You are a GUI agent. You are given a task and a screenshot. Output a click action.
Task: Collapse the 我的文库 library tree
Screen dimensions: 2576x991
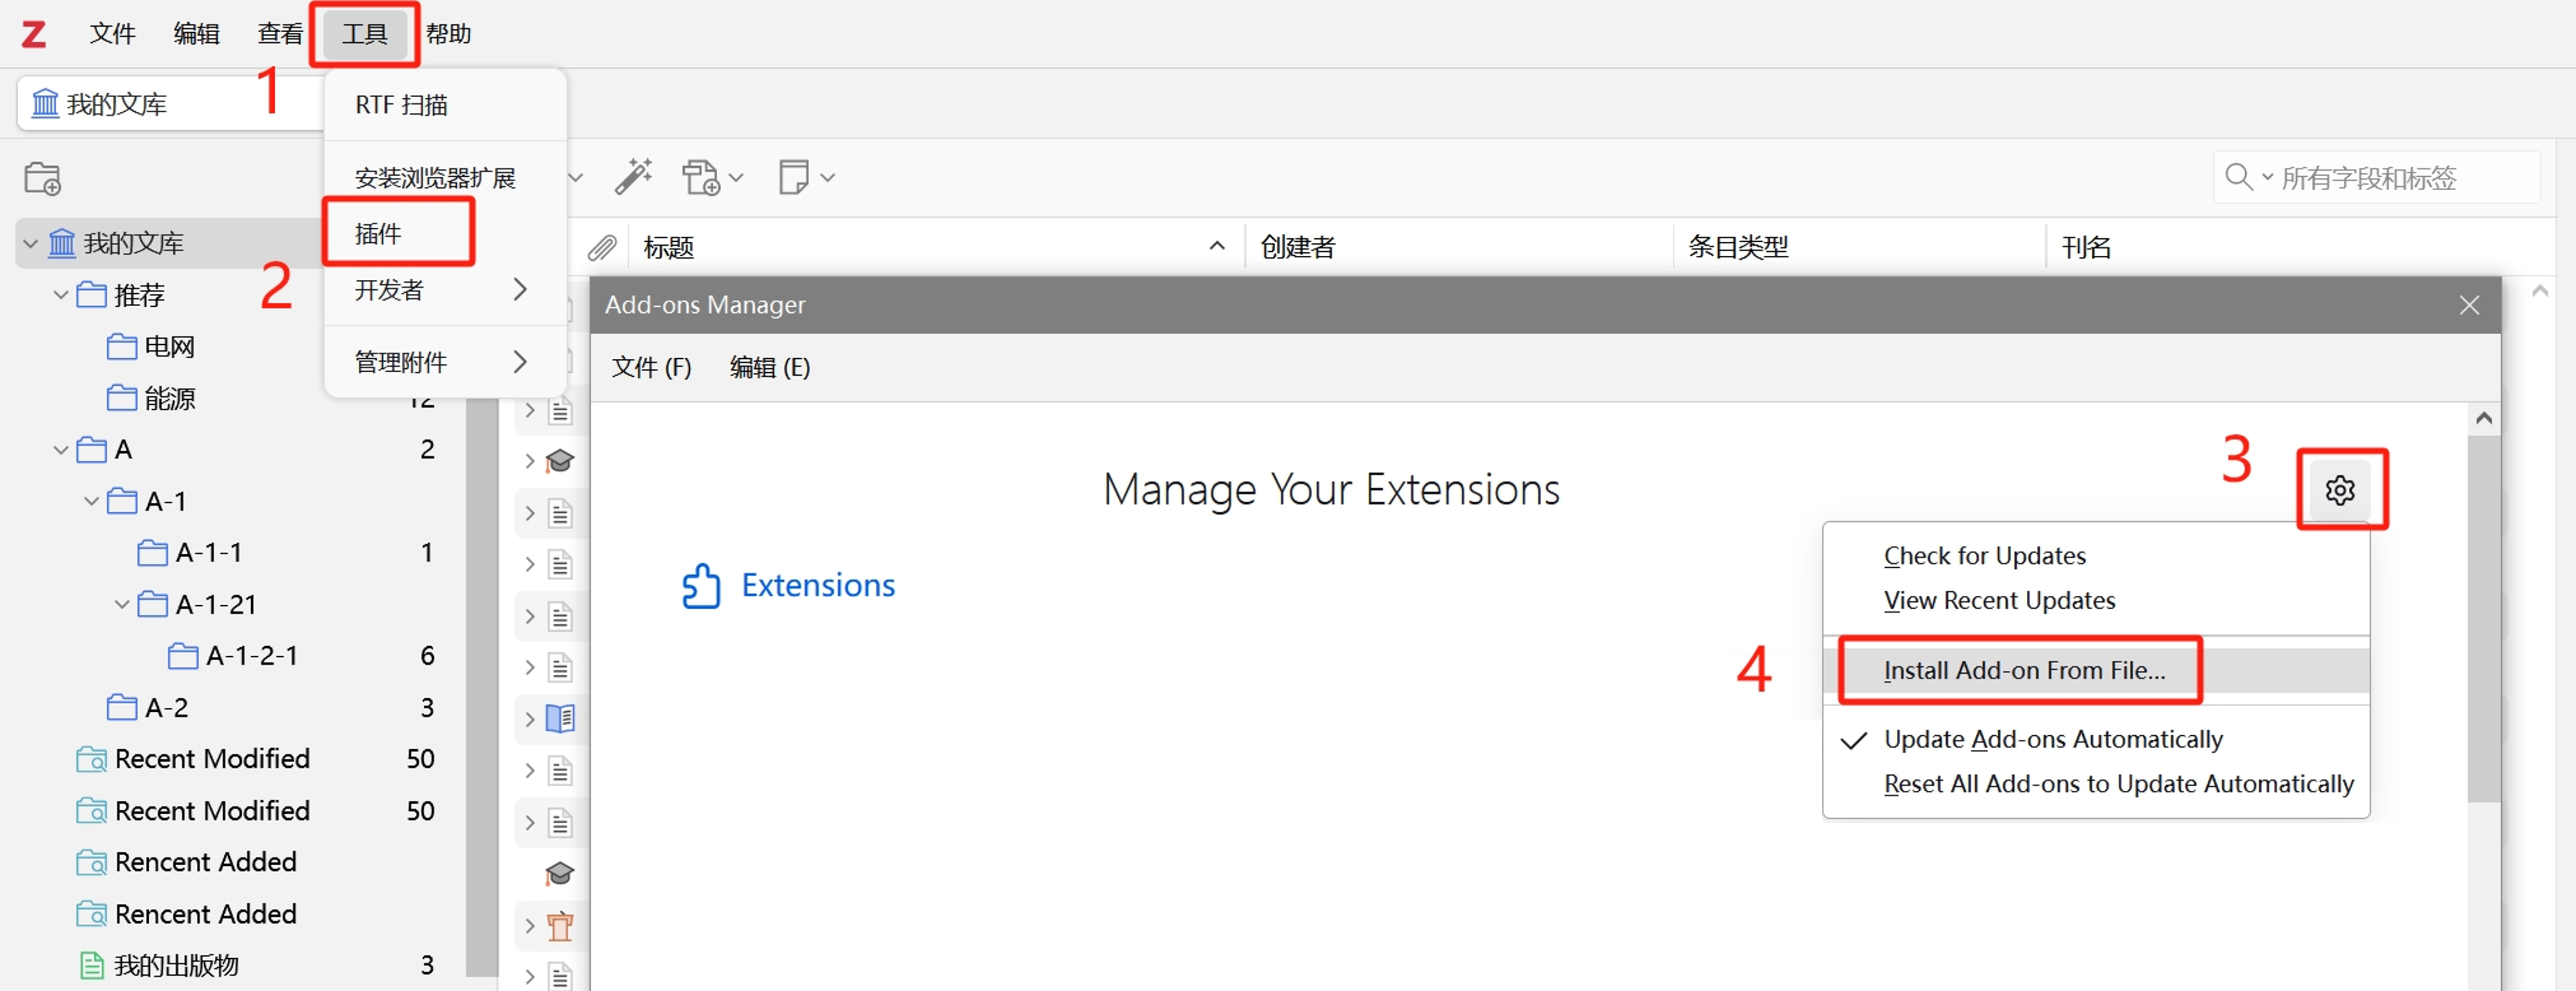(31, 243)
